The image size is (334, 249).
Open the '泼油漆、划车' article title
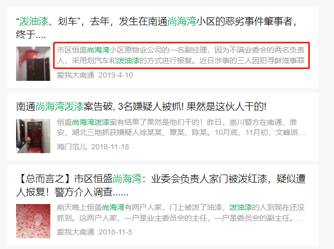point(157,28)
